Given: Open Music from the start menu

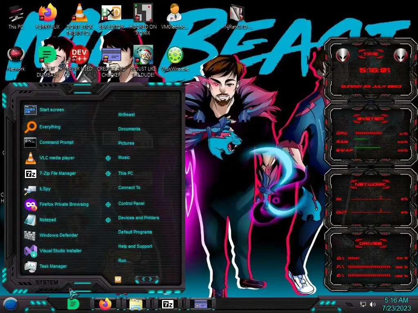Looking at the screenshot, I should [124, 158].
